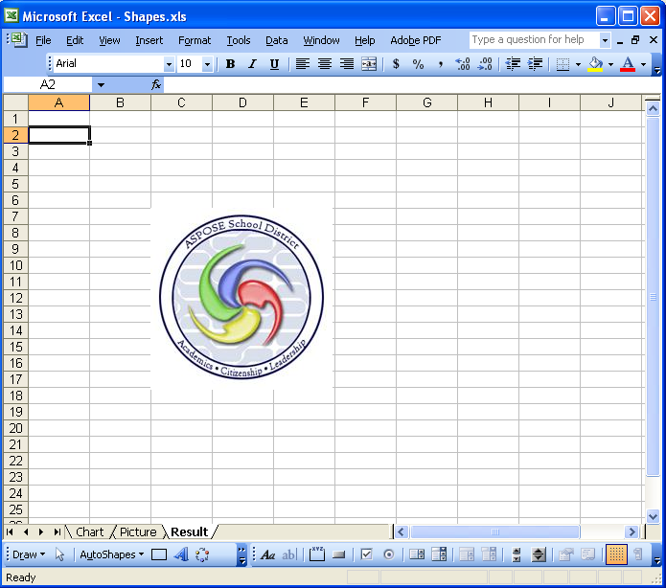666x588 pixels.
Task: Go to last sheet tab button
Action: [57, 531]
